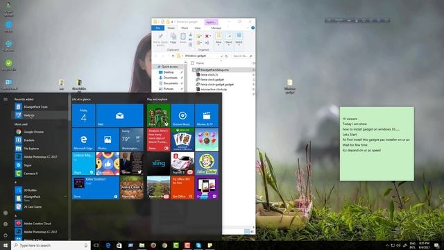Open the Minecraft tile
The height and width of the screenshot is (250, 444).
pyautogui.click(x=132, y=187)
